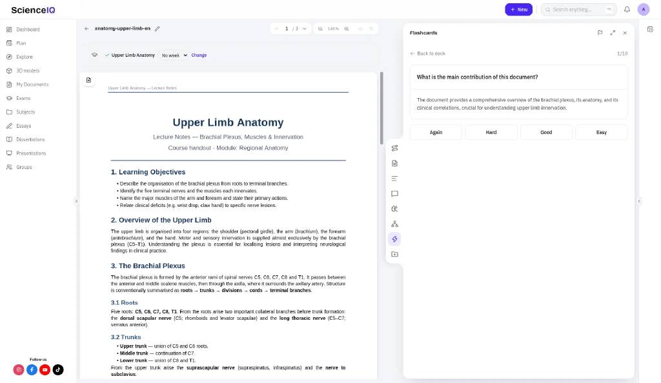The image size is (661, 383).
Task: Flag this flashcard
Action: 600,33
